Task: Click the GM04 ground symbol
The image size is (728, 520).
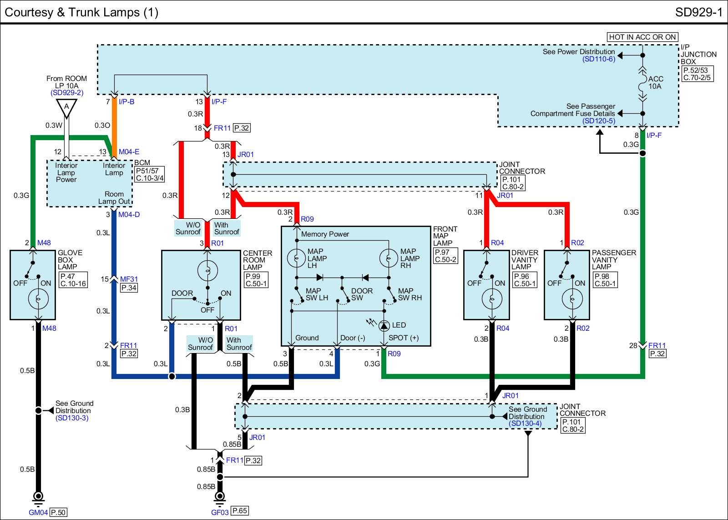Action: click(39, 497)
